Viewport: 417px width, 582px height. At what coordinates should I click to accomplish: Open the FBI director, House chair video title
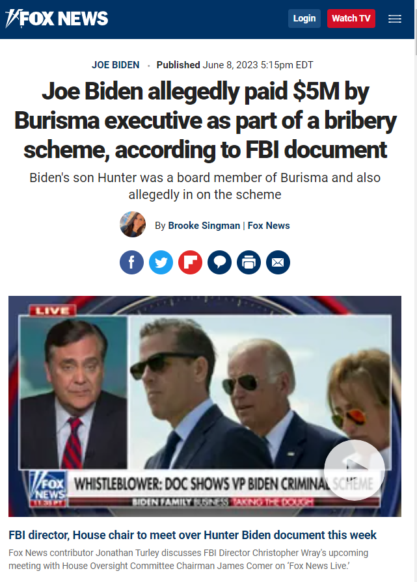pos(193,535)
